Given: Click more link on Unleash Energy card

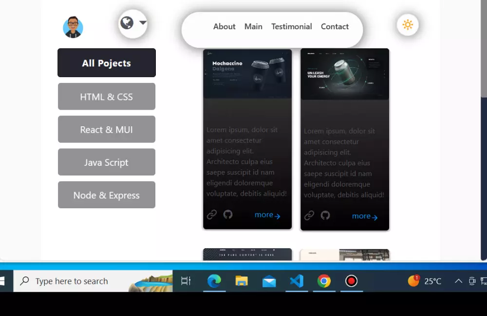Looking at the screenshot, I should point(365,216).
